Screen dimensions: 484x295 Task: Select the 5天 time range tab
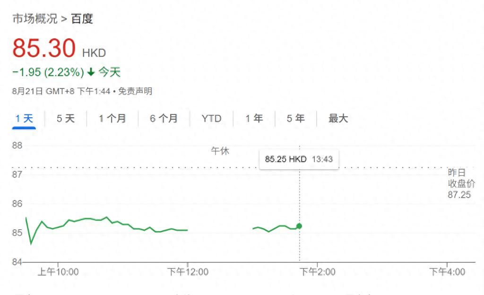click(65, 119)
